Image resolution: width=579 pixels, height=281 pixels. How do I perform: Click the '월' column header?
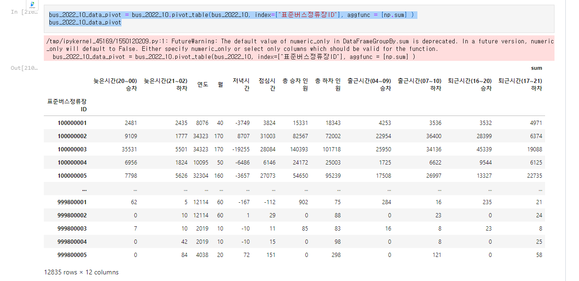(220, 84)
